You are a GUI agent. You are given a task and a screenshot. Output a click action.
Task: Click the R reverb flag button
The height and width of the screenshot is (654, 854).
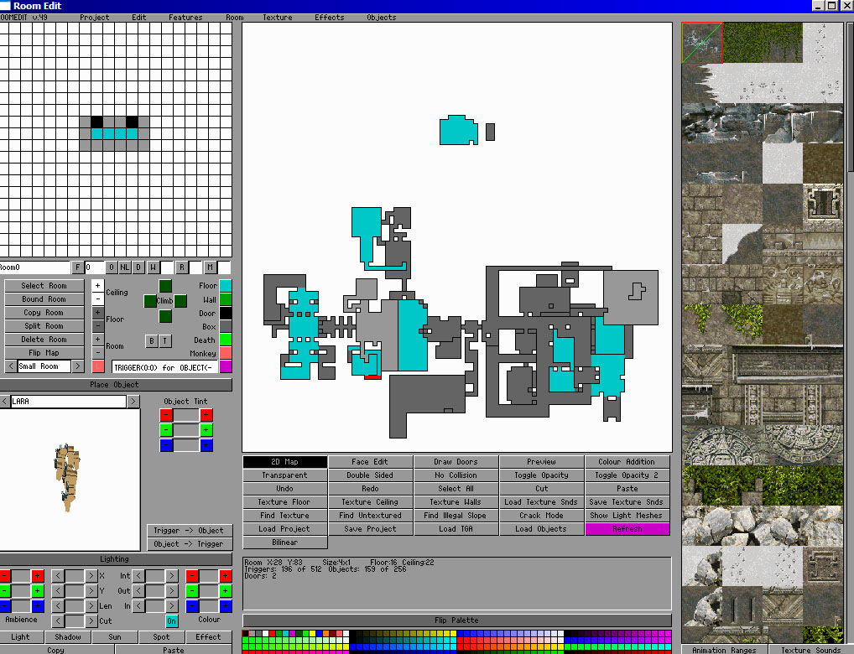point(182,267)
